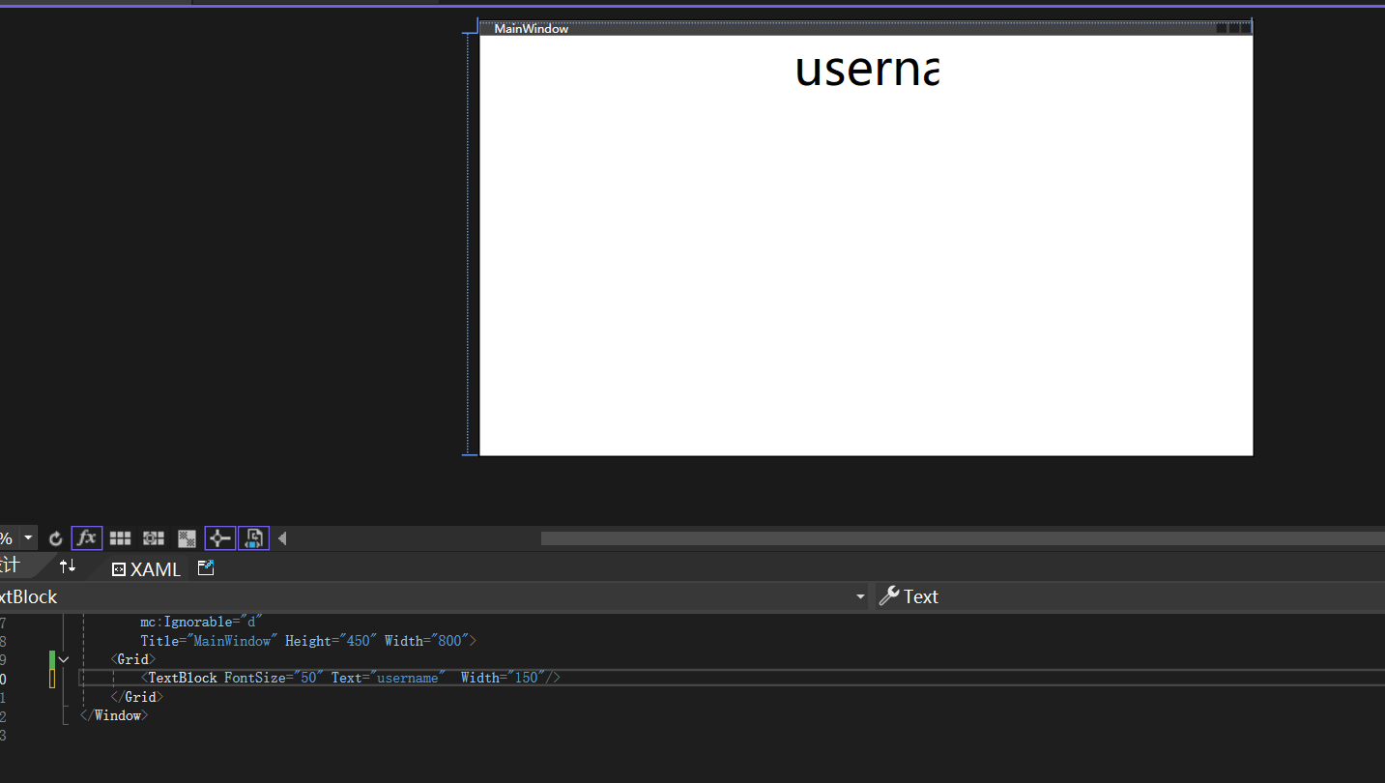
Task: Open the TextBlock element dropdown
Action: 860,597
